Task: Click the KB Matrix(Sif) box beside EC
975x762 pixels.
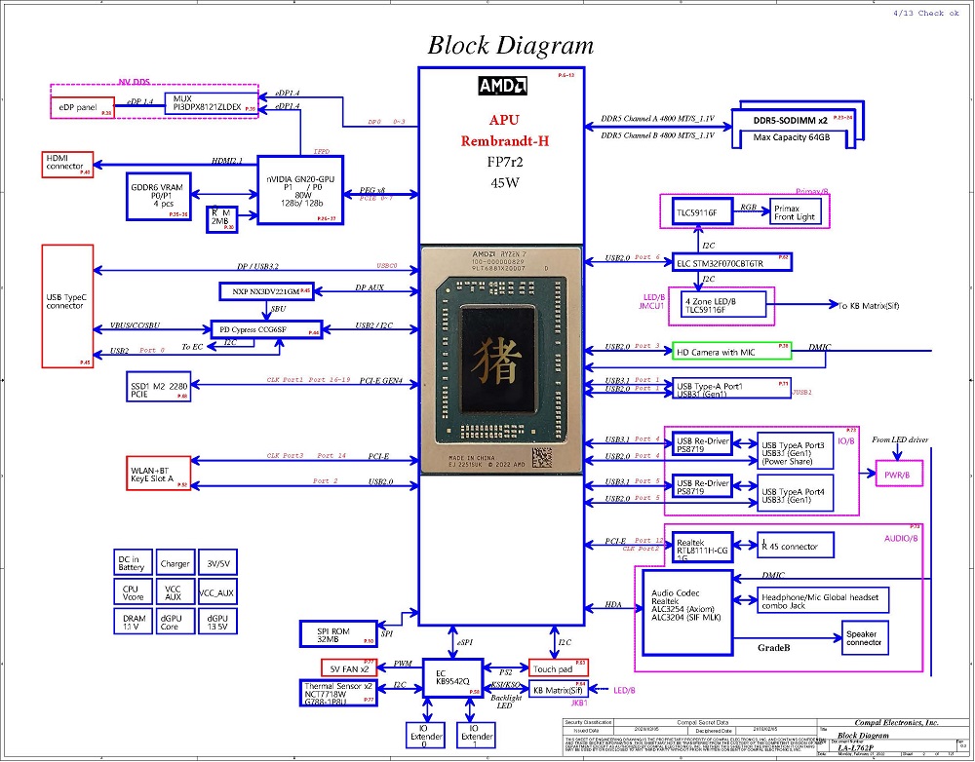Action: click(x=558, y=689)
